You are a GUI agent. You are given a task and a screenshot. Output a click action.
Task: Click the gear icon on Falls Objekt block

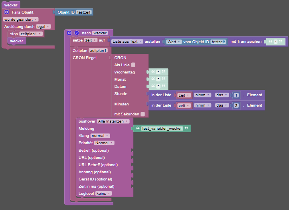point(7,12)
